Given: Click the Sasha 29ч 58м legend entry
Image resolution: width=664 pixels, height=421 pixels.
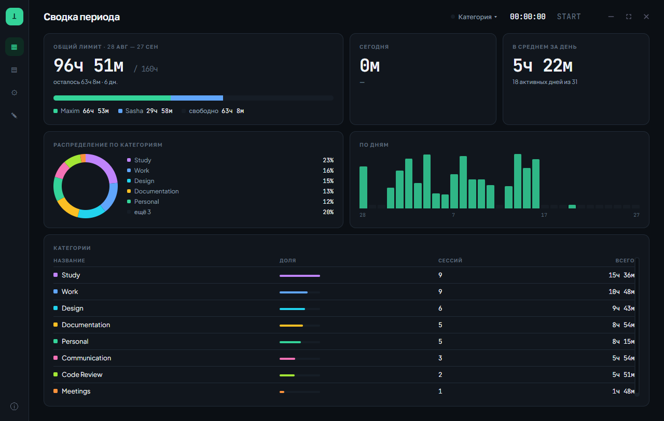Looking at the screenshot, I should click(145, 111).
